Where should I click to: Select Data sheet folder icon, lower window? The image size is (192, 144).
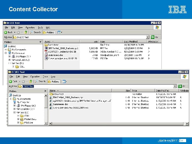pos(51,94)
